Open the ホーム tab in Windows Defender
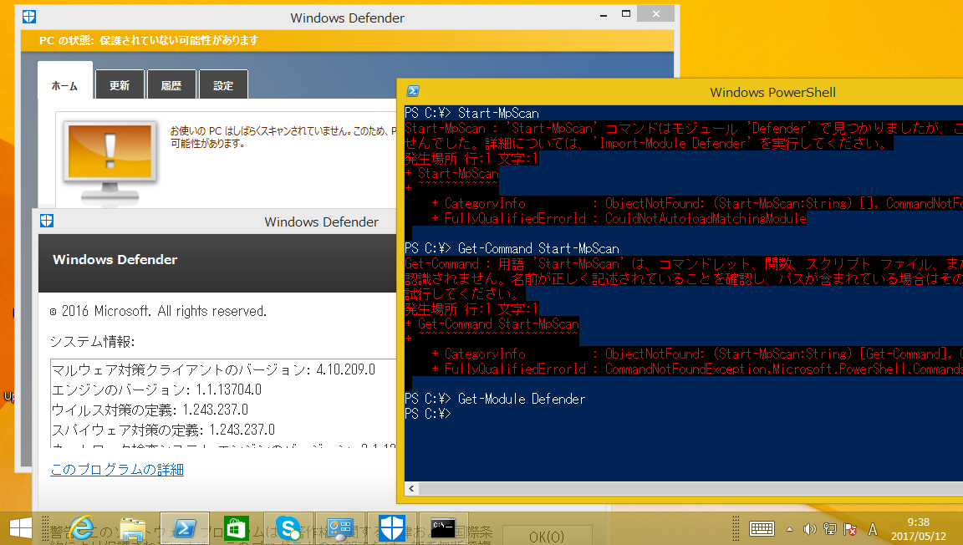Image resolution: width=963 pixels, height=545 pixels. point(65,82)
